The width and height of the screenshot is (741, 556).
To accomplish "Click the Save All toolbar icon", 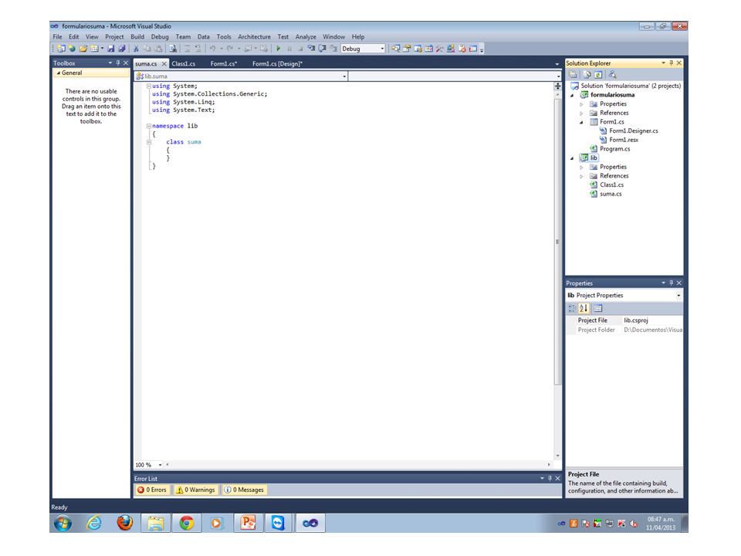I will (123, 49).
